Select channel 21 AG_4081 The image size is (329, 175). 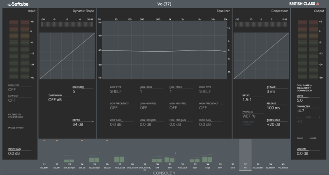tap(44, 166)
